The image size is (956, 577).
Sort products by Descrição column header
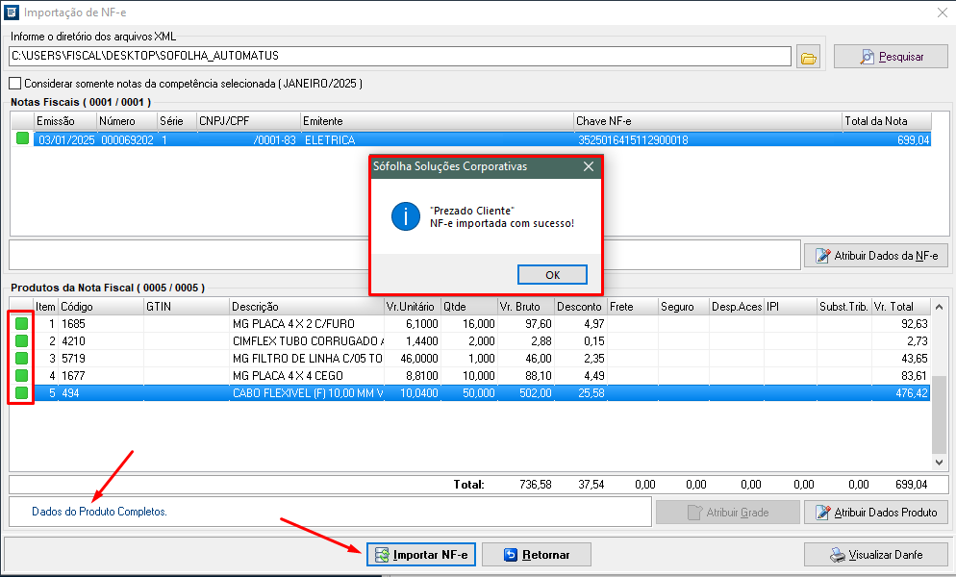[x=305, y=307]
